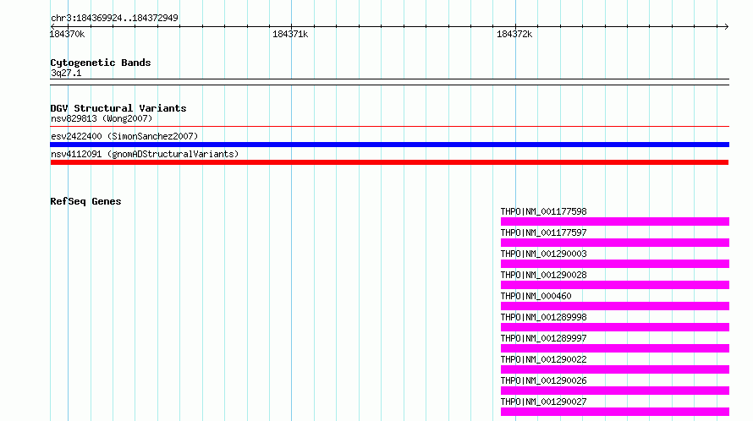Click the magenta bar under THPO|NM_001177597

click(x=615, y=243)
